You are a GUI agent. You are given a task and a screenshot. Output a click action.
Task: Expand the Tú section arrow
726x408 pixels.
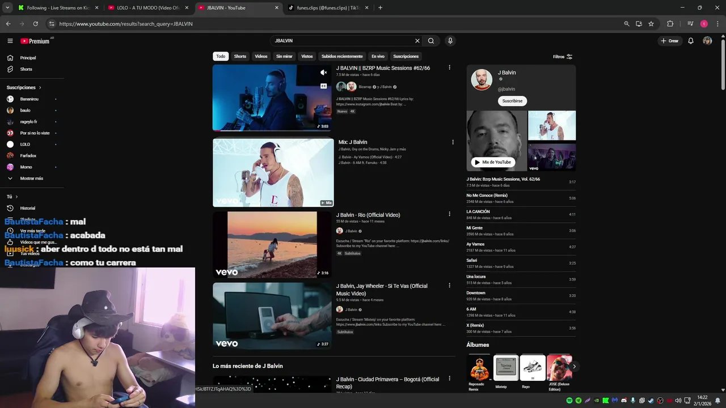(x=16, y=197)
